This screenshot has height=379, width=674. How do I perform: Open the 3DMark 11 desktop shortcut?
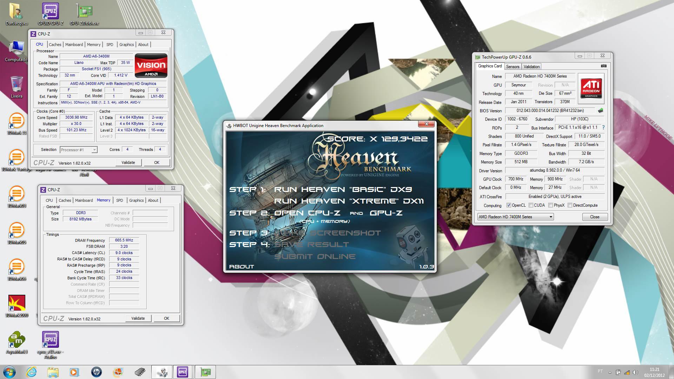click(16, 124)
